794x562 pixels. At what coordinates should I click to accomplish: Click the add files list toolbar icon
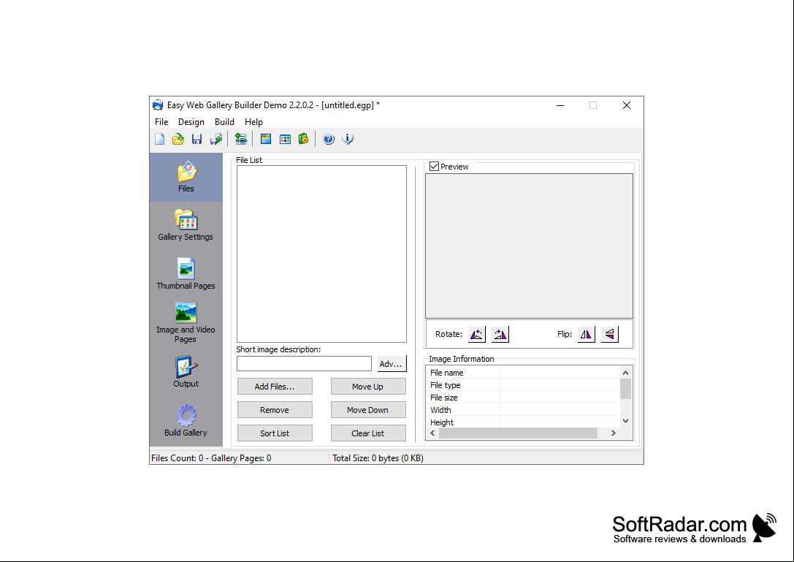coord(240,139)
